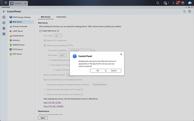This screenshot has height=121, width=194.
Task: Open Syslog Server settings
Action: tap(21, 36)
